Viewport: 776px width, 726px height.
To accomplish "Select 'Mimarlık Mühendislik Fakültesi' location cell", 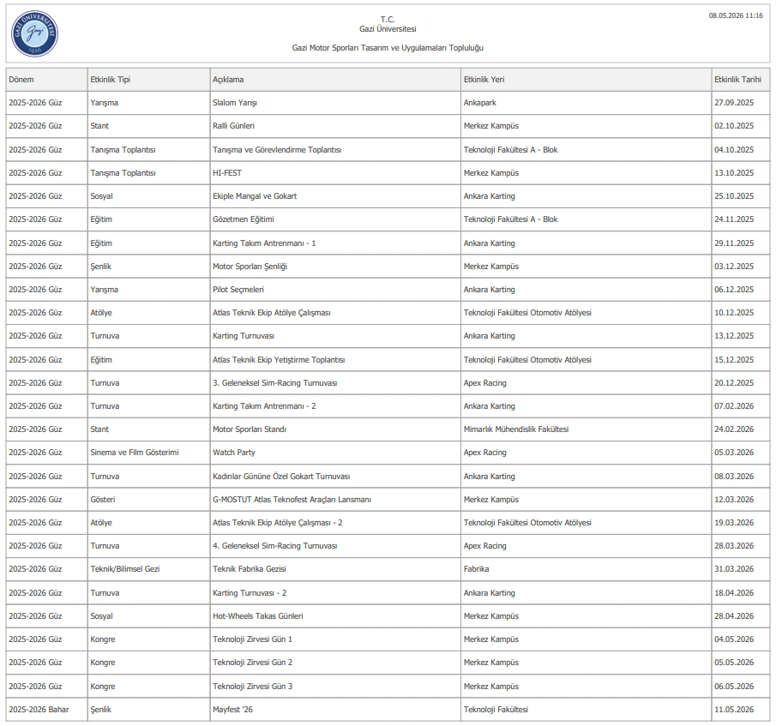I will (x=586, y=429).
